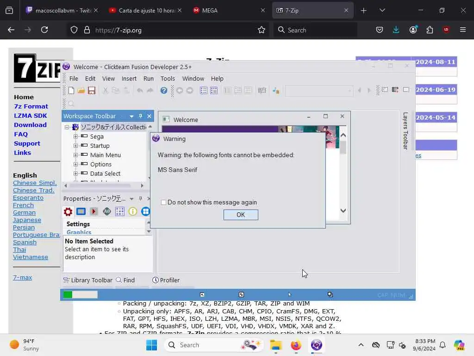
Task: Open the Data Elements music note icon
Action: [x=276, y=90]
